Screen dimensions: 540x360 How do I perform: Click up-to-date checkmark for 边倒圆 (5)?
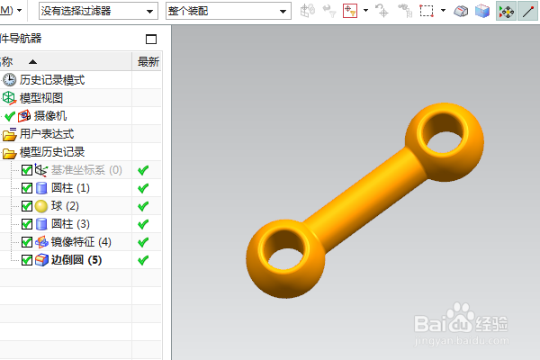tap(143, 260)
